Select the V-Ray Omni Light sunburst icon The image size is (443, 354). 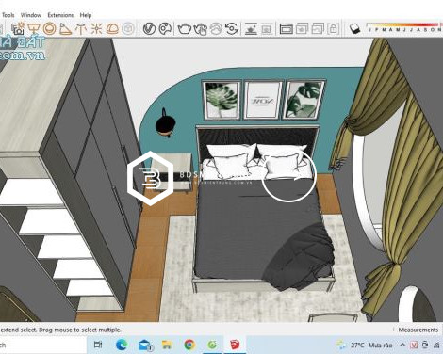96,29
